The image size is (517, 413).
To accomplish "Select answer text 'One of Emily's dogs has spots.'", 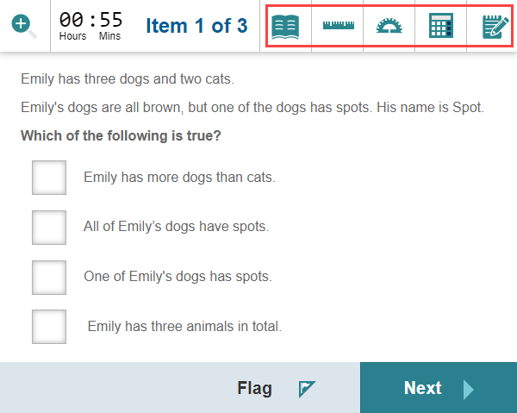I will [178, 277].
